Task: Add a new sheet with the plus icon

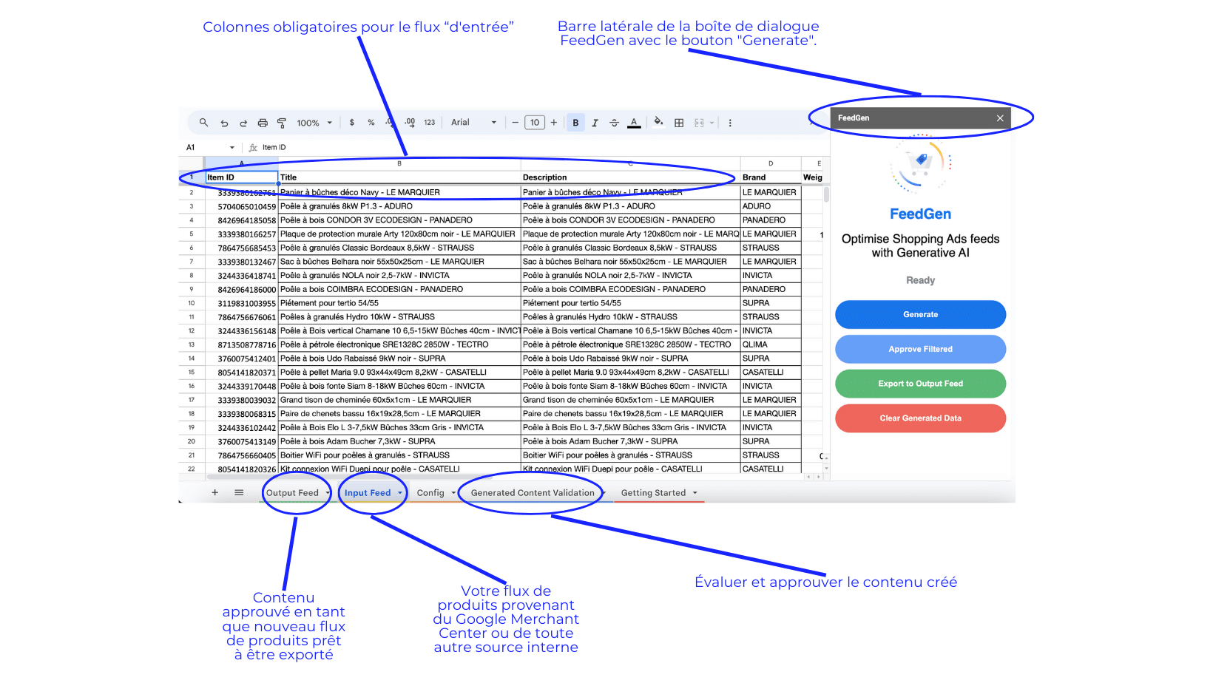Action: click(215, 492)
